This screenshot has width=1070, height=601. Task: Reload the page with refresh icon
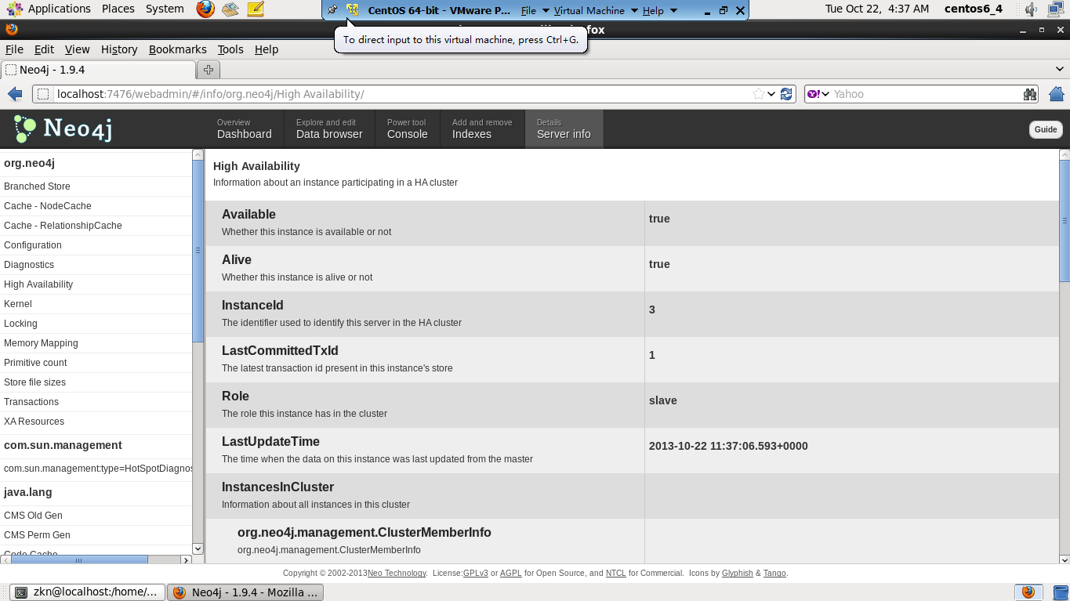coord(786,94)
